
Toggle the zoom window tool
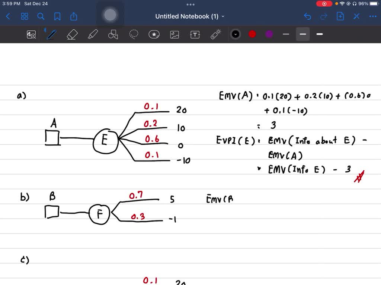click(31, 35)
